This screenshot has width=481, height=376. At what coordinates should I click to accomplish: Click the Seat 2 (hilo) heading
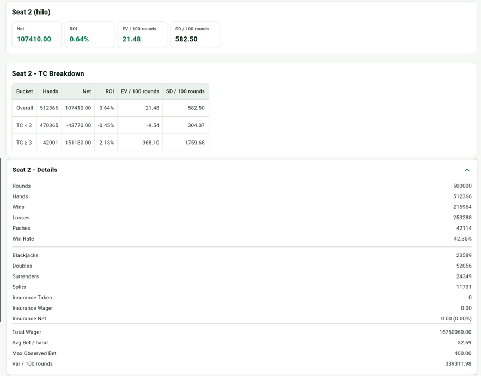(x=31, y=12)
